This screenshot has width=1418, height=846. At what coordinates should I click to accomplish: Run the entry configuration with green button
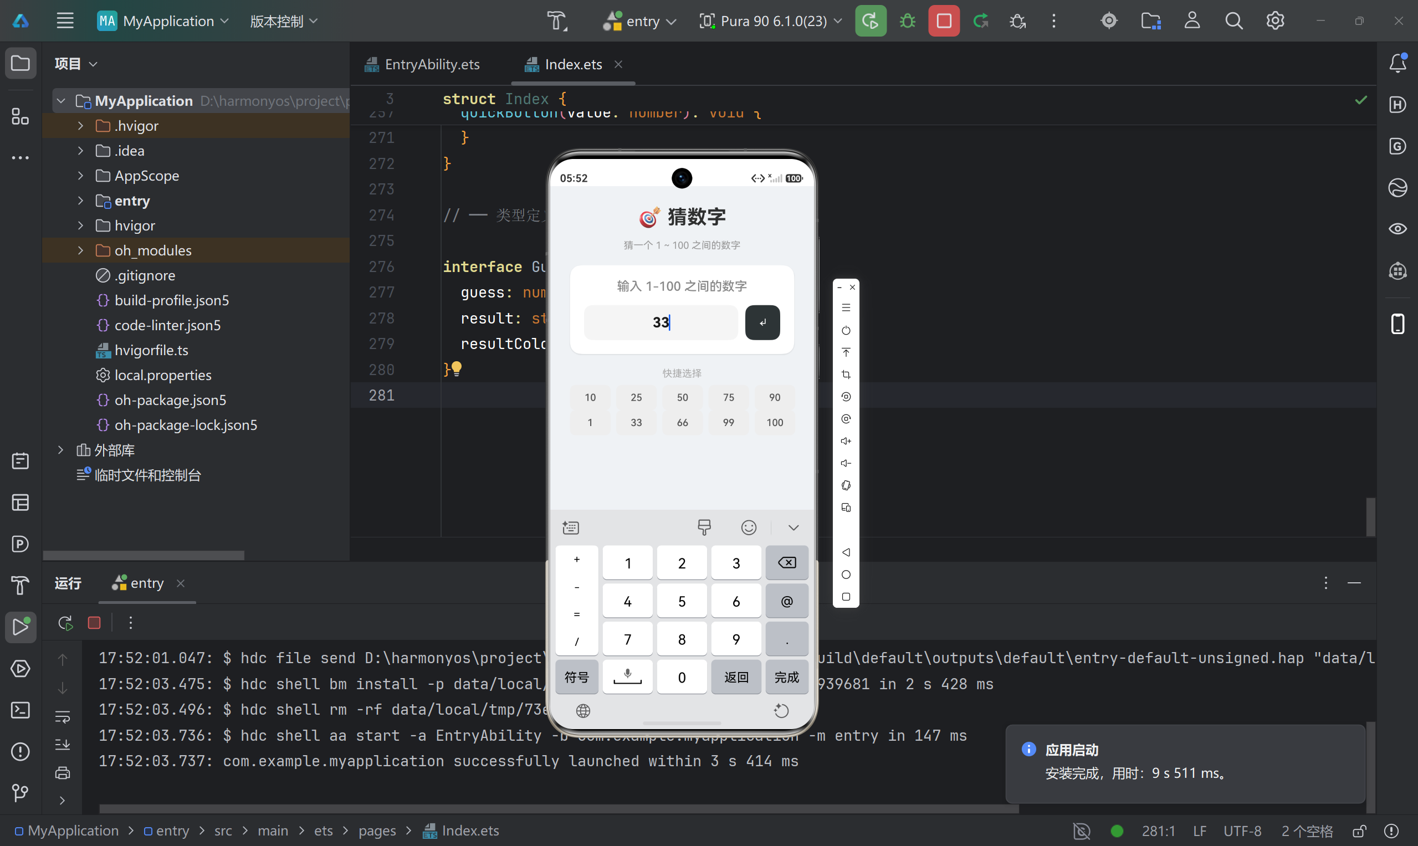[x=870, y=21]
